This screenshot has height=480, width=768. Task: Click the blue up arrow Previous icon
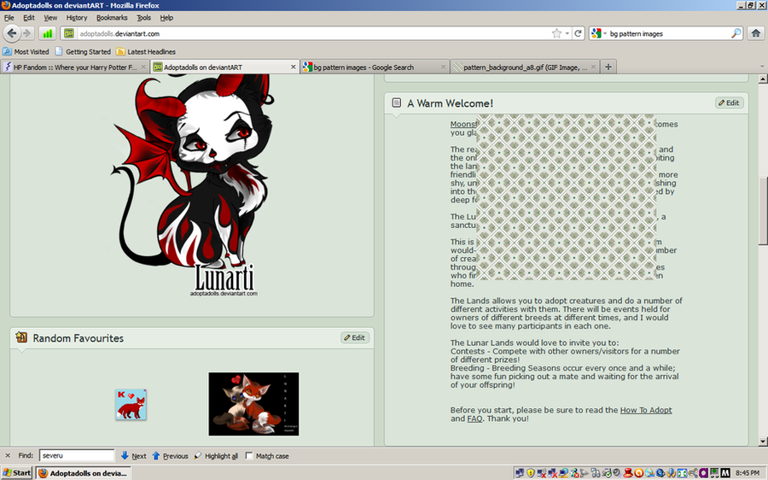156,455
